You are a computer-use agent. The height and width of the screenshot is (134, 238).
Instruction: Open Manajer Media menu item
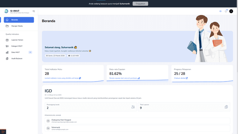tap(19, 26)
